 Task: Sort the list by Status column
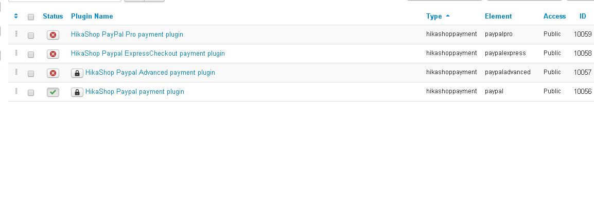(x=53, y=16)
